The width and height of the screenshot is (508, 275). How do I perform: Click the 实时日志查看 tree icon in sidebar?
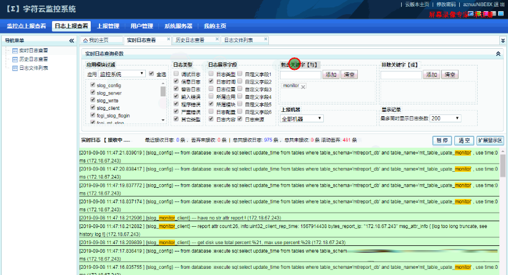[15, 50]
